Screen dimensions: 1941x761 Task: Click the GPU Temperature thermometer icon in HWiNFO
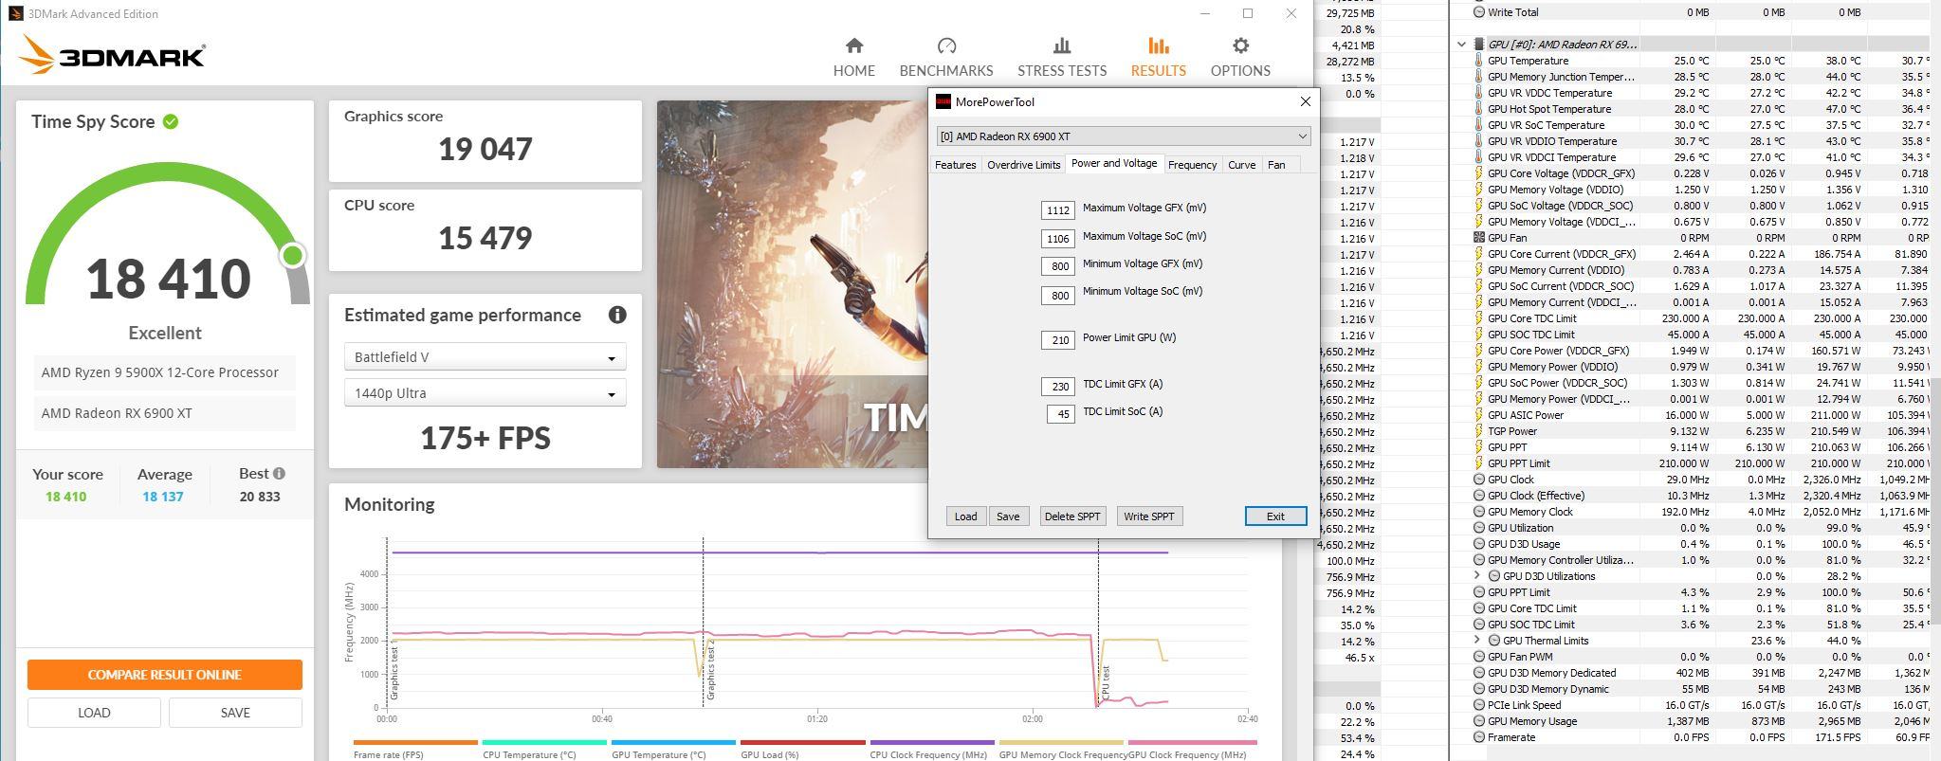1478,61
